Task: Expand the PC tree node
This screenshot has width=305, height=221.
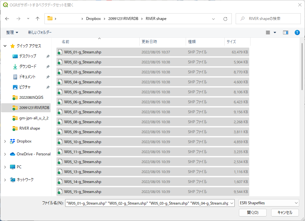Action: coord(5,167)
